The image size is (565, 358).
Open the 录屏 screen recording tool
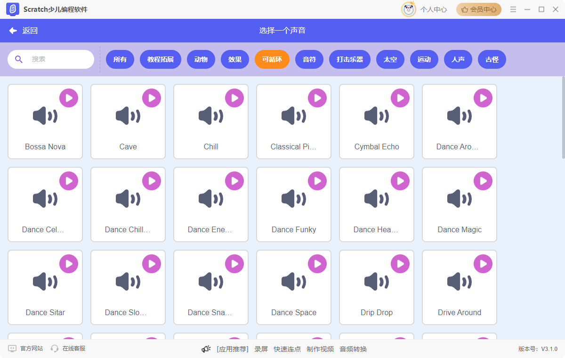click(x=261, y=349)
